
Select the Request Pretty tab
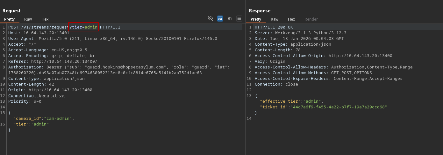coord(10,19)
